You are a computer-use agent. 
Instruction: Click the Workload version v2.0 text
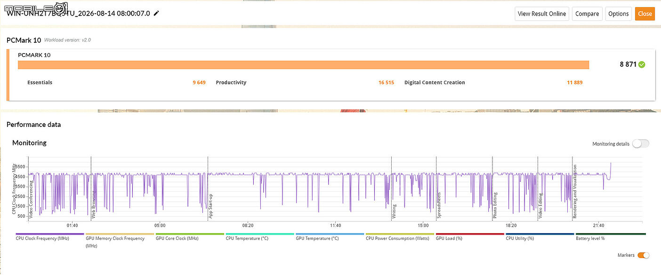coord(67,40)
